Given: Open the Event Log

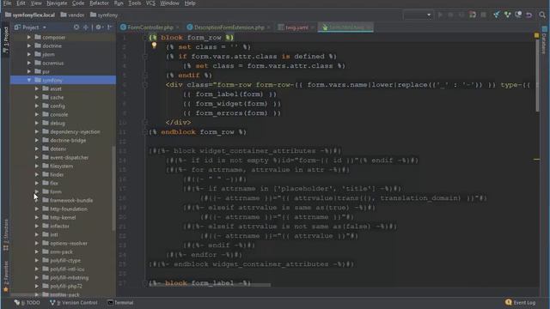Looking at the screenshot, I should tap(521, 302).
